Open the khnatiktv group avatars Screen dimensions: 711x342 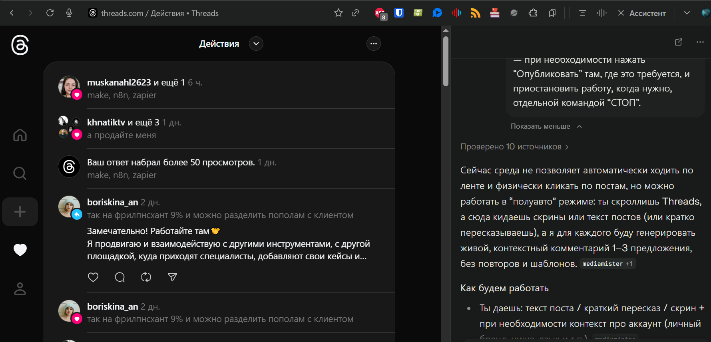tap(70, 127)
